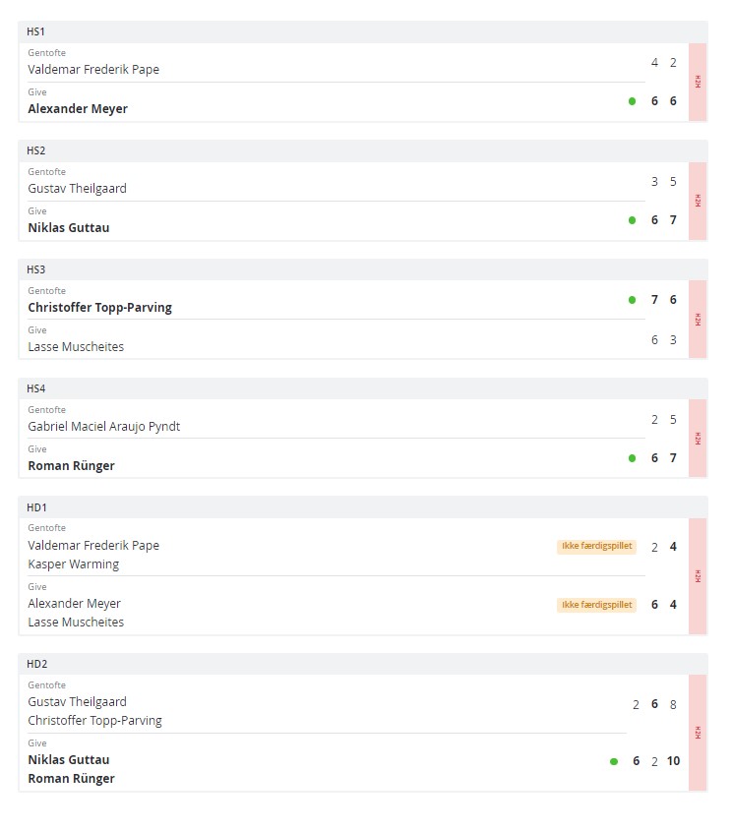Open Niklas Guttau's profile in HS2
This screenshot has height=831, width=732.
(69, 228)
